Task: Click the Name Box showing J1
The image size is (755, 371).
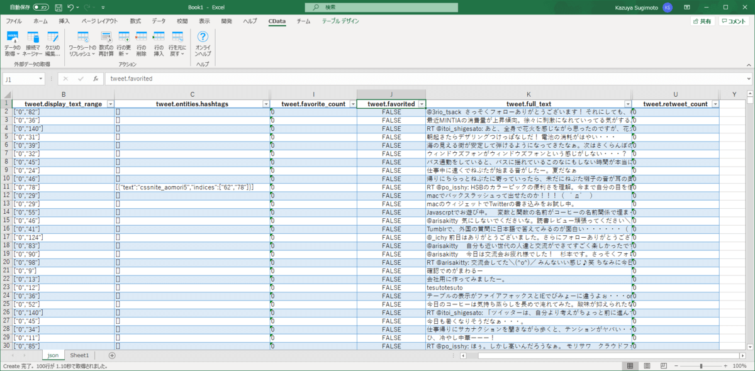Action: (20, 79)
